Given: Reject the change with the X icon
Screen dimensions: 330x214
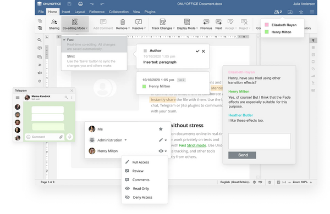Looking at the screenshot, I should tap(204, 51).
